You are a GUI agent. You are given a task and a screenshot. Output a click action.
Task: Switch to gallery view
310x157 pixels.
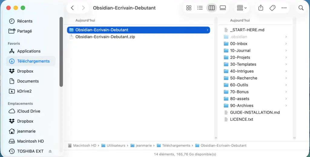click(x=223, y=8)
